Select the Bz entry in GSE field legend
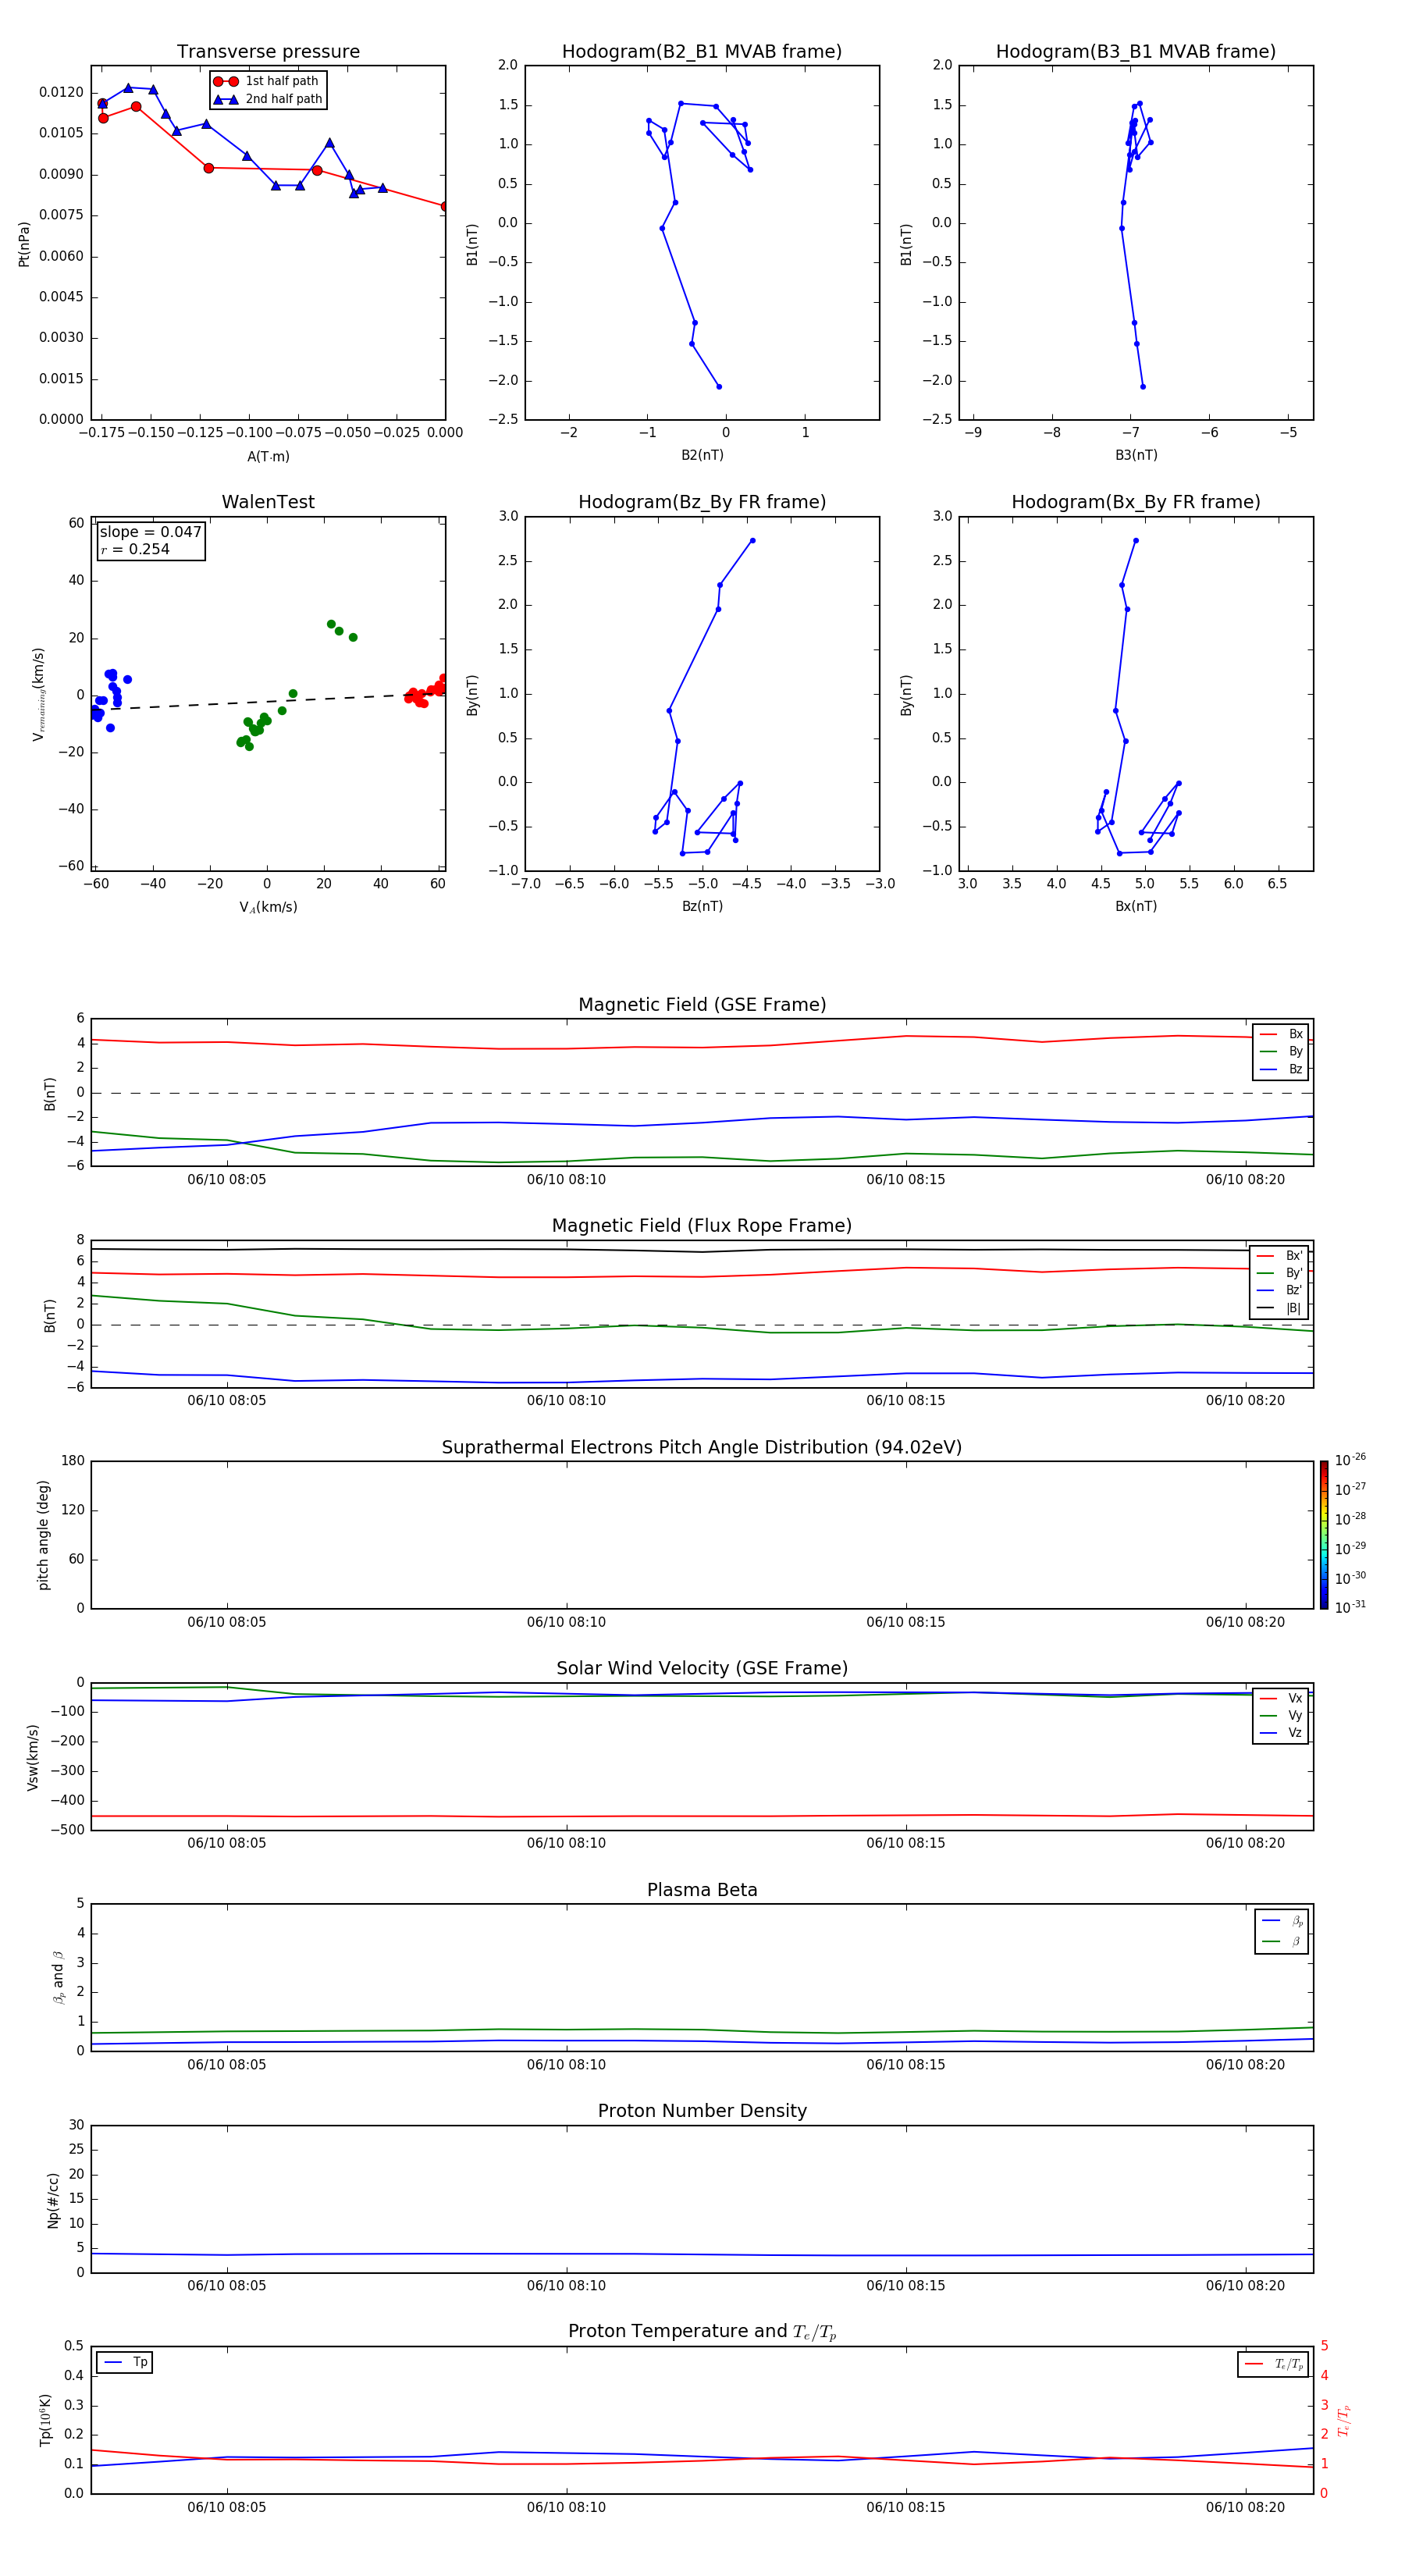This screenshot has width=1405, height=2576. (1281, 1069)
